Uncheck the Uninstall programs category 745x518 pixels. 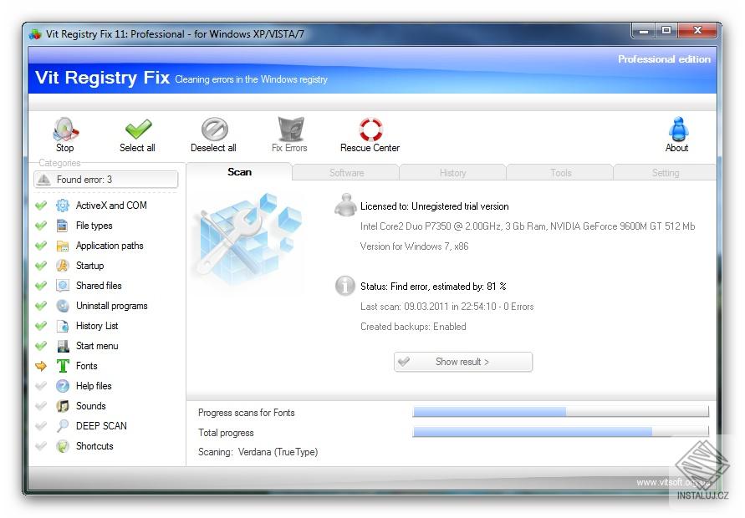tap(41, 306)
